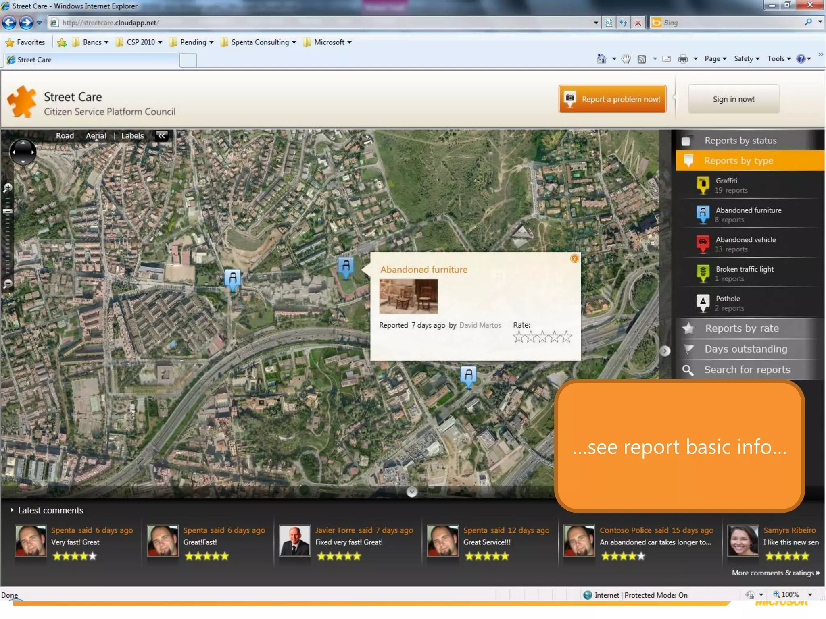Open the Microsoft favorites folder
This screenshot has width=826, height=619.
click(x=327, y=42)
